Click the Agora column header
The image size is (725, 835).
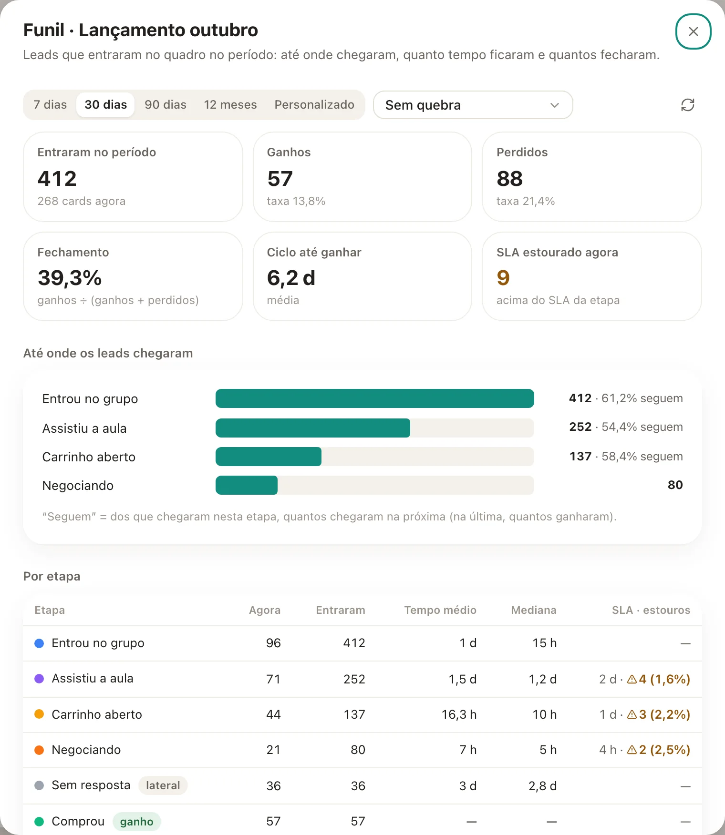pos(265,610)
